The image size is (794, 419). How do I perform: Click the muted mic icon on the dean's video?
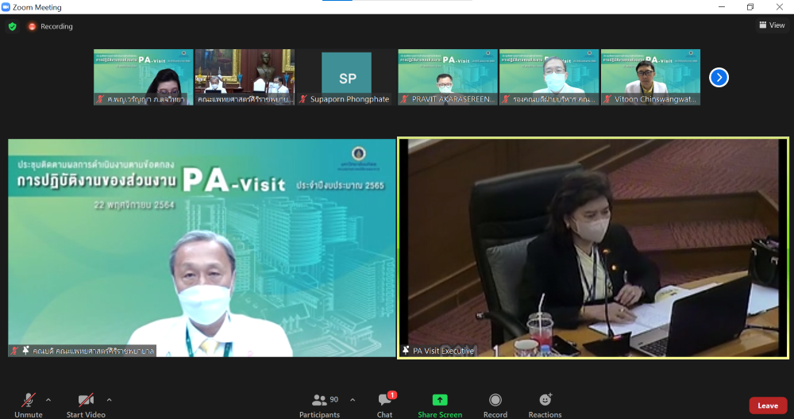14,350
